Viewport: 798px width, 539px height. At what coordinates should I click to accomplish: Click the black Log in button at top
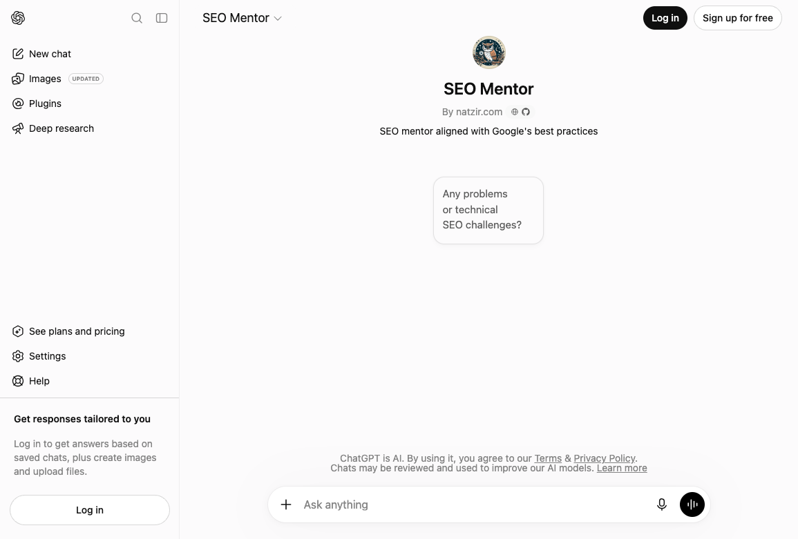point(665,18)
